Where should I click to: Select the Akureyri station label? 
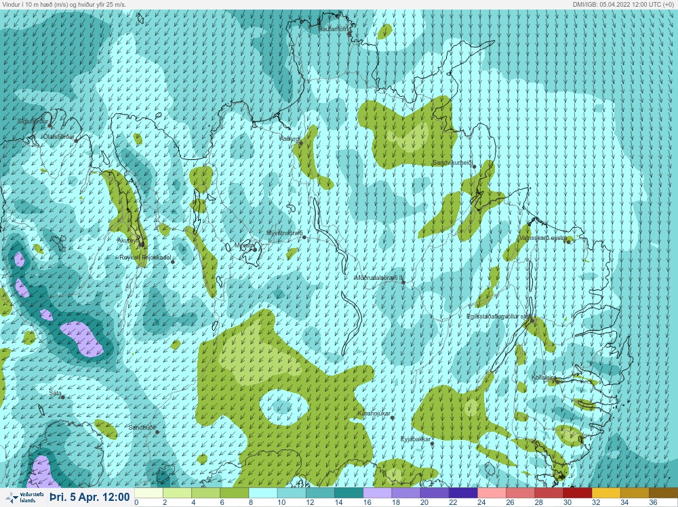coord(128,241)
